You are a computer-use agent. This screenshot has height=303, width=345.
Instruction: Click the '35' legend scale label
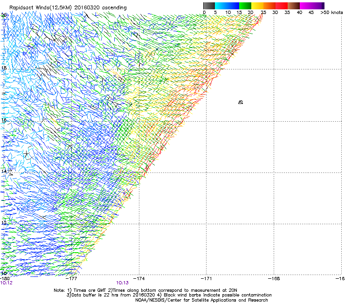click(x=287, y=12)
